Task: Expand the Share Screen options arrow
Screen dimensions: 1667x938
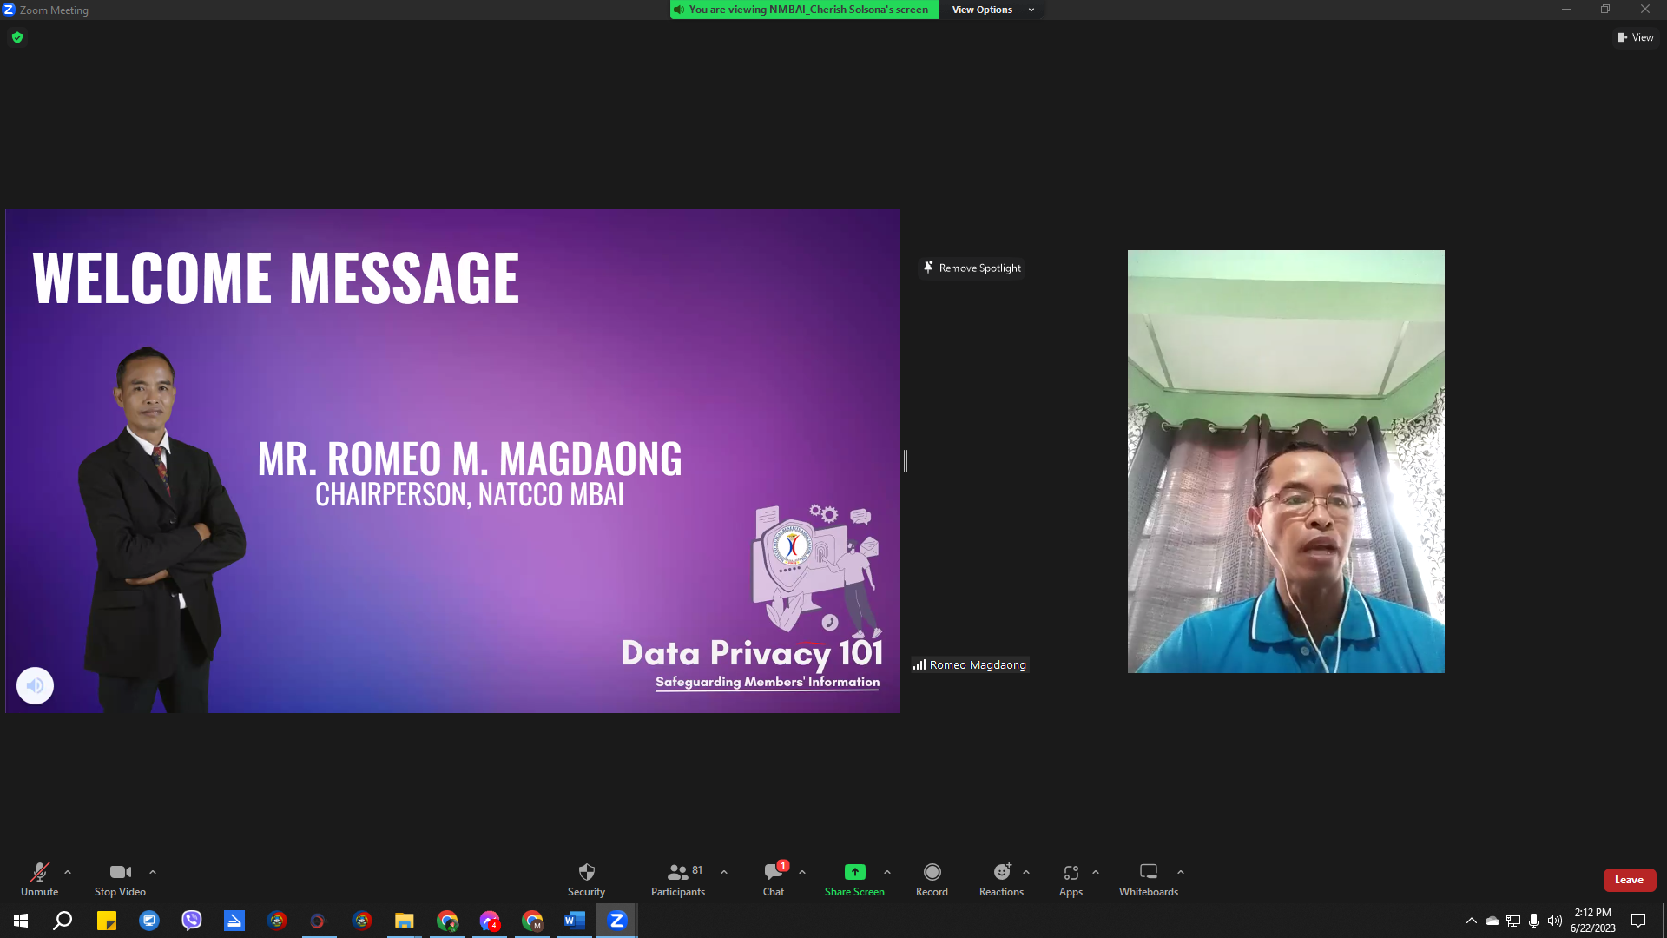Action: (887, 872)
